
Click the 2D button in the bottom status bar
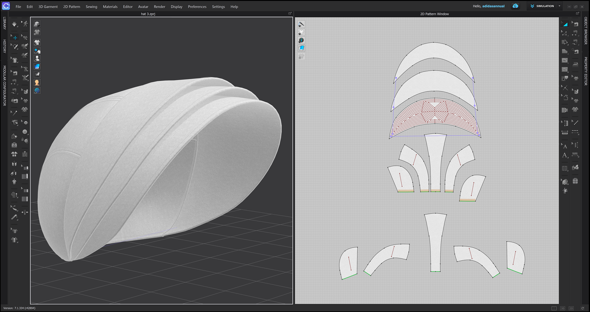click(571, 308)
